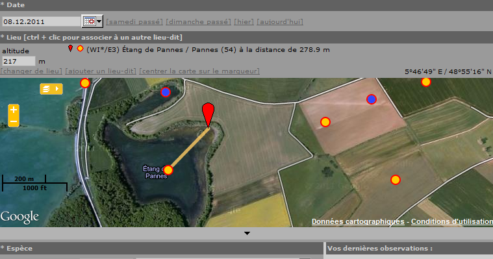Click changer de lieu link
Screen dimensions: 493x259
[31, 71]
